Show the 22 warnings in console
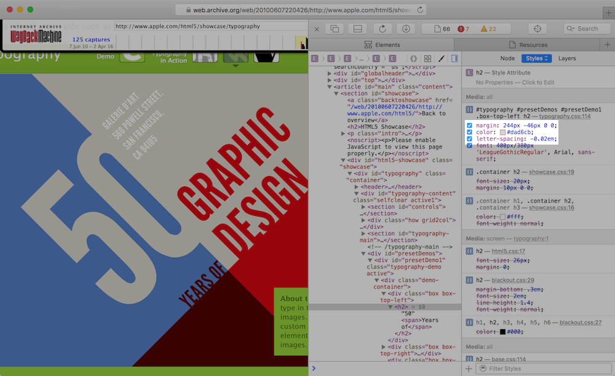 [x=488, y=29]
